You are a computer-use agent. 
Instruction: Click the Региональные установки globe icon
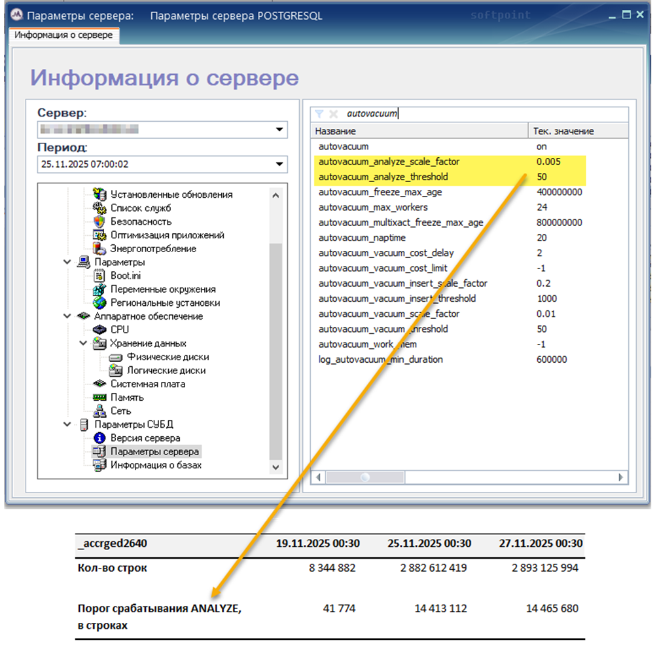point(99,303)
